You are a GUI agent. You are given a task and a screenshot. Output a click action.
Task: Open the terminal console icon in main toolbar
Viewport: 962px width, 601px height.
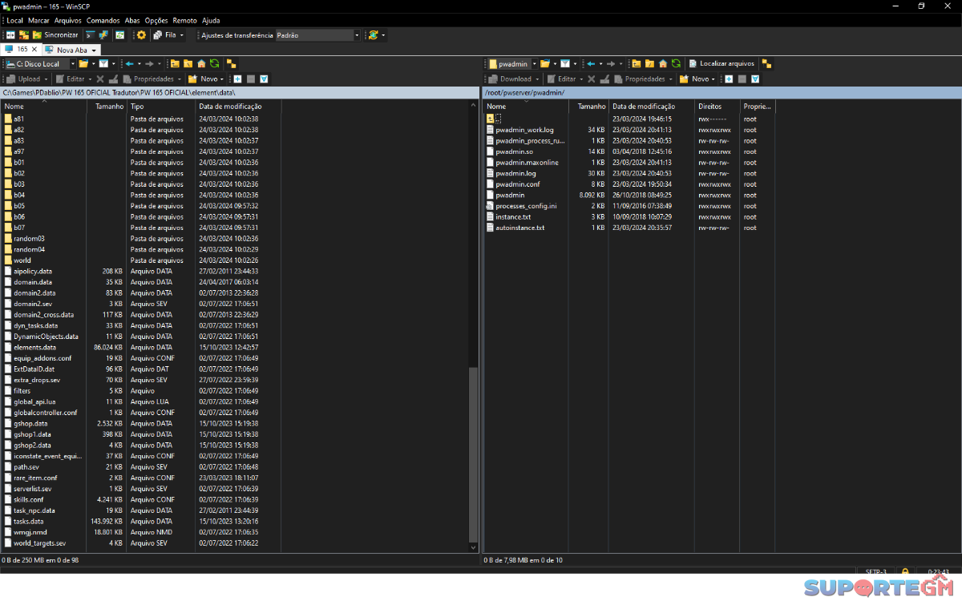point(91,35)
